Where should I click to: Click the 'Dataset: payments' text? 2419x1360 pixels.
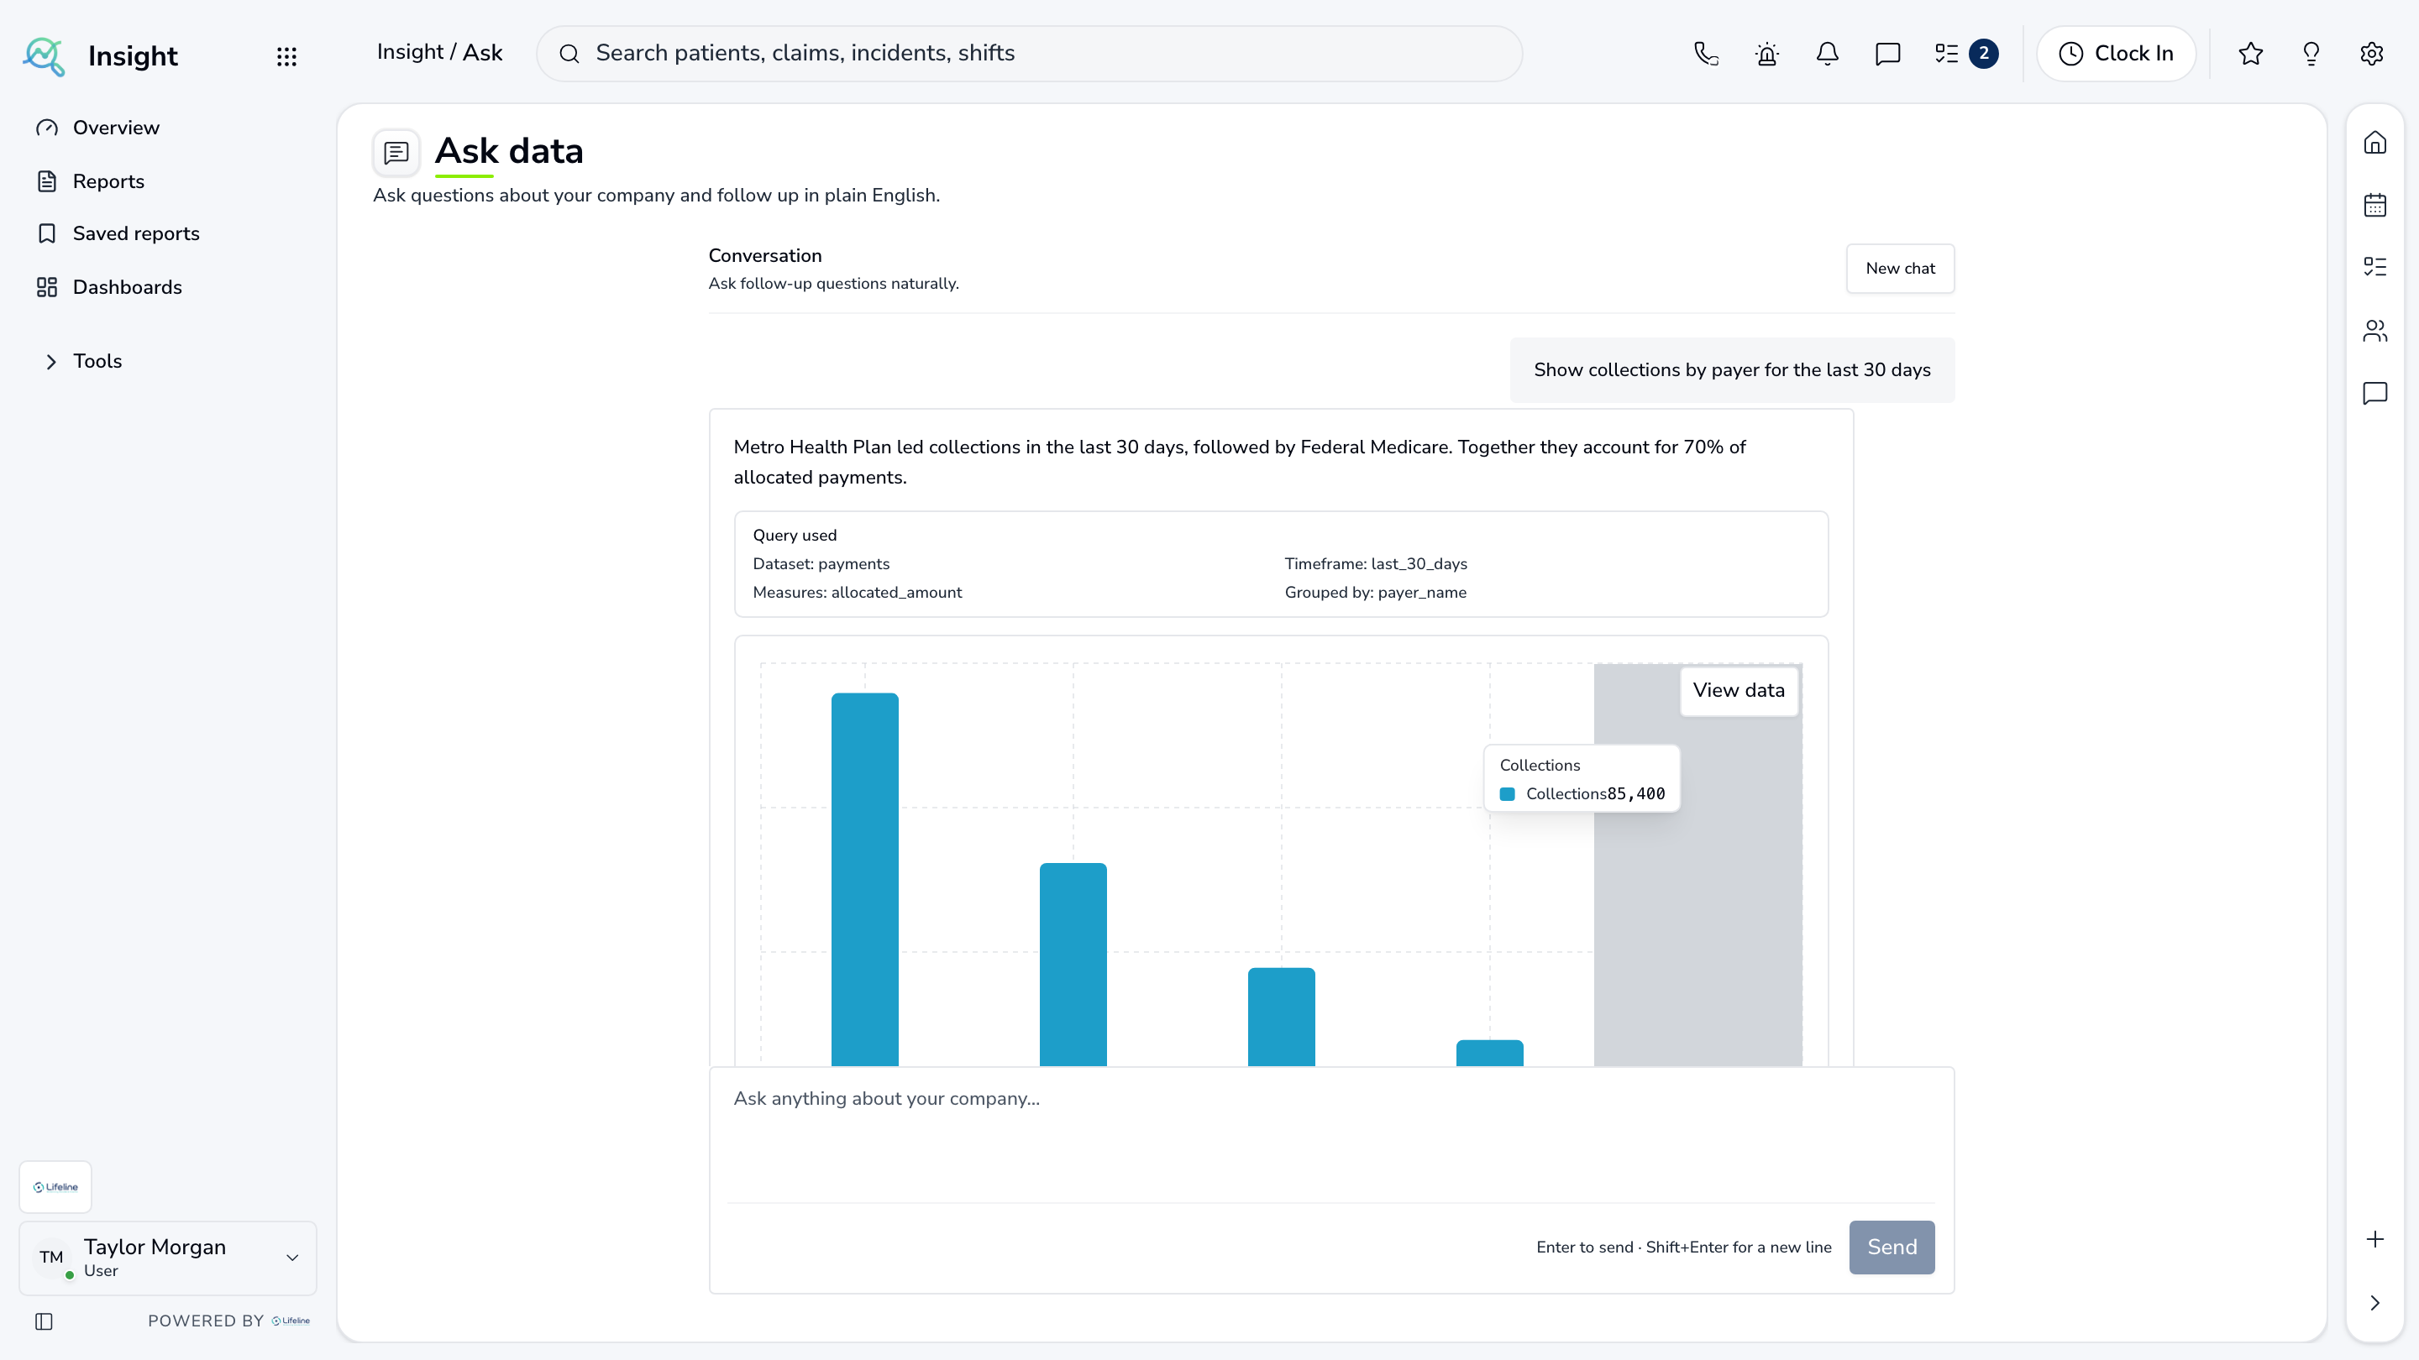[x=821, y=564]
